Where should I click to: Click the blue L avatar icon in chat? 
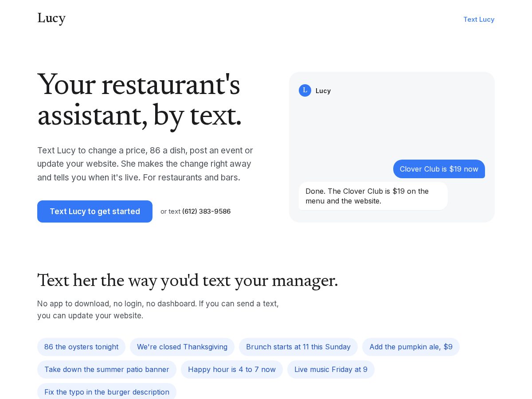tap(305, 90)
